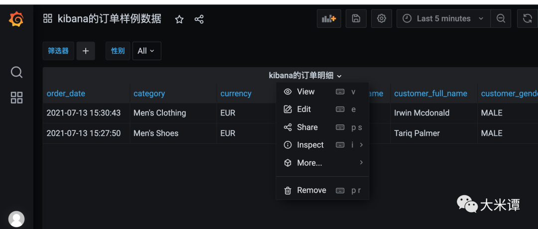Choose Edit in the panel menu

(304, 110)
